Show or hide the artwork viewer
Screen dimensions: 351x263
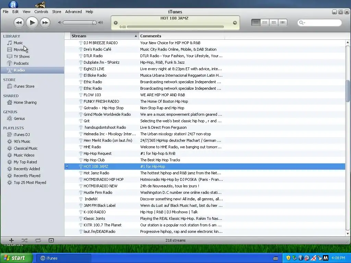[x=51, y=240]
